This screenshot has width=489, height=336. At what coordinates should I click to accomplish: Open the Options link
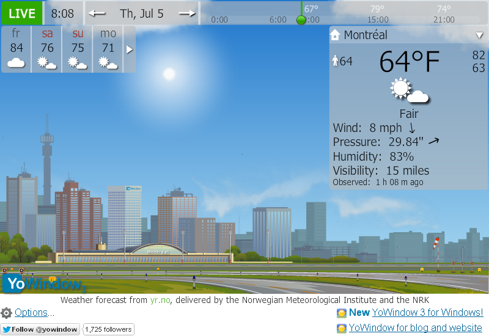[34, 313]
